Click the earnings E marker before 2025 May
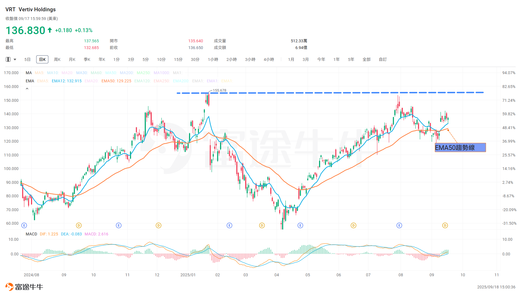Viewport: 521px width, 296px height. 300,225
